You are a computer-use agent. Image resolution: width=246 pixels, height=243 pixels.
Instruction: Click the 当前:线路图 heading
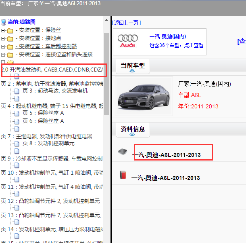pos(22,22)
